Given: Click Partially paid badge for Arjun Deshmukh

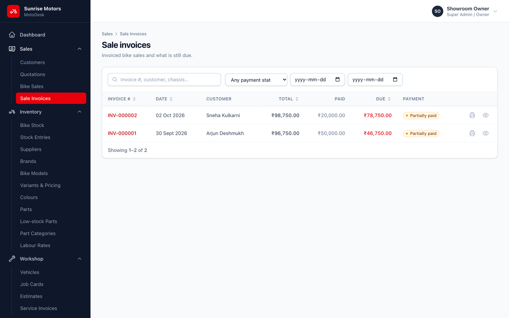Looking at the screenshot, I should (x=421, y=134).
